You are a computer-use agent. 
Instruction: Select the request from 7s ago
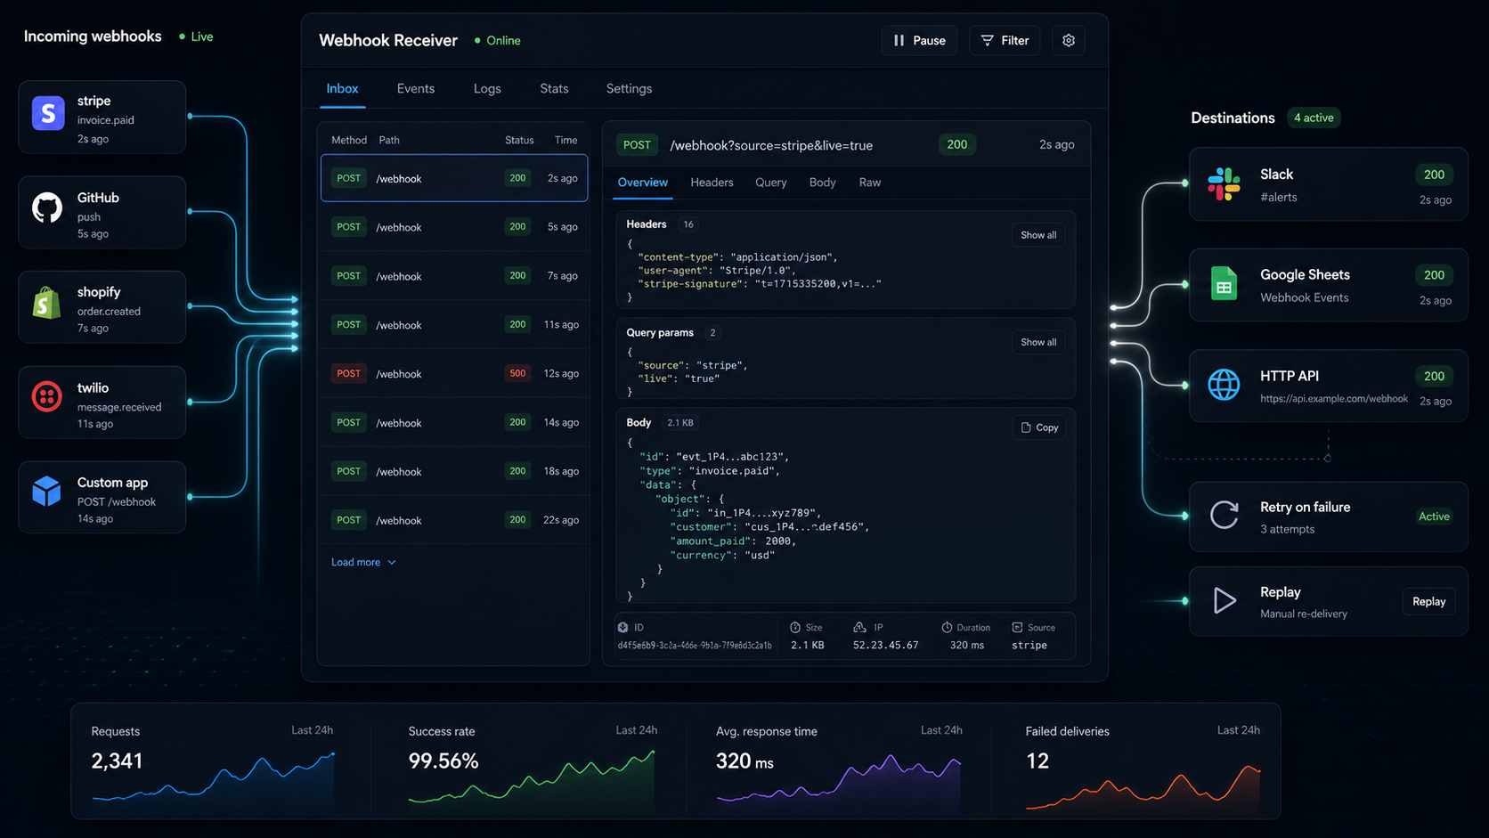click(x=454, y=276)
